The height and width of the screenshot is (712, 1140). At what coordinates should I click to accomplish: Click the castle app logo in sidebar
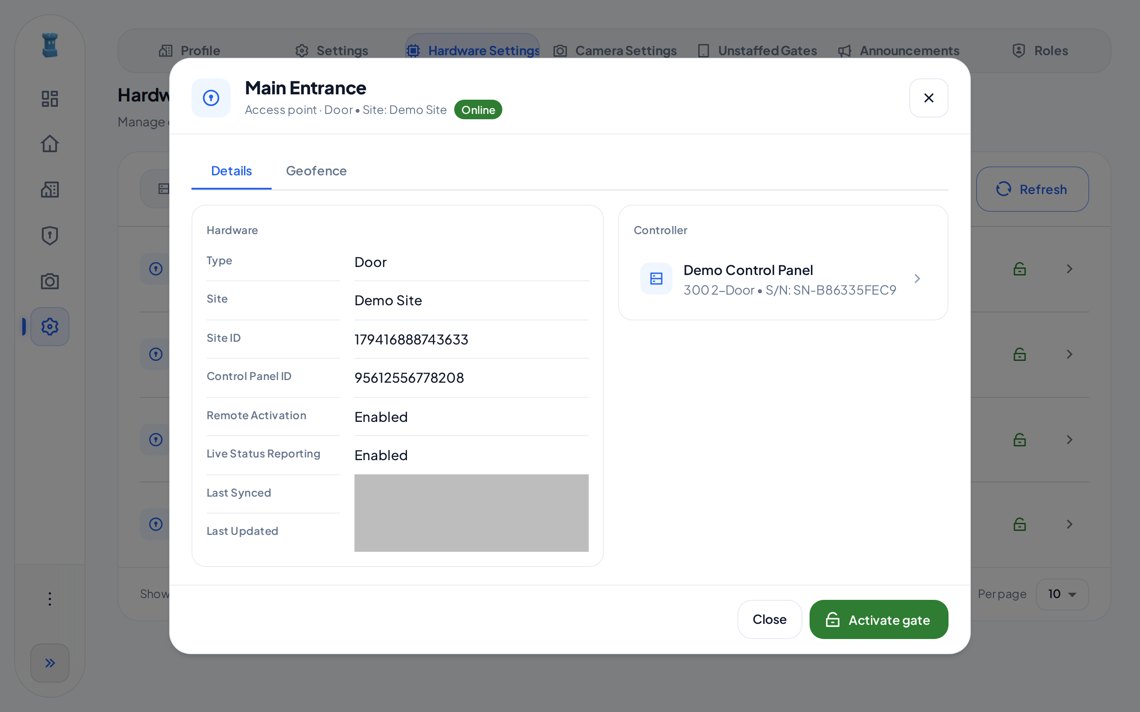(49, 45)
